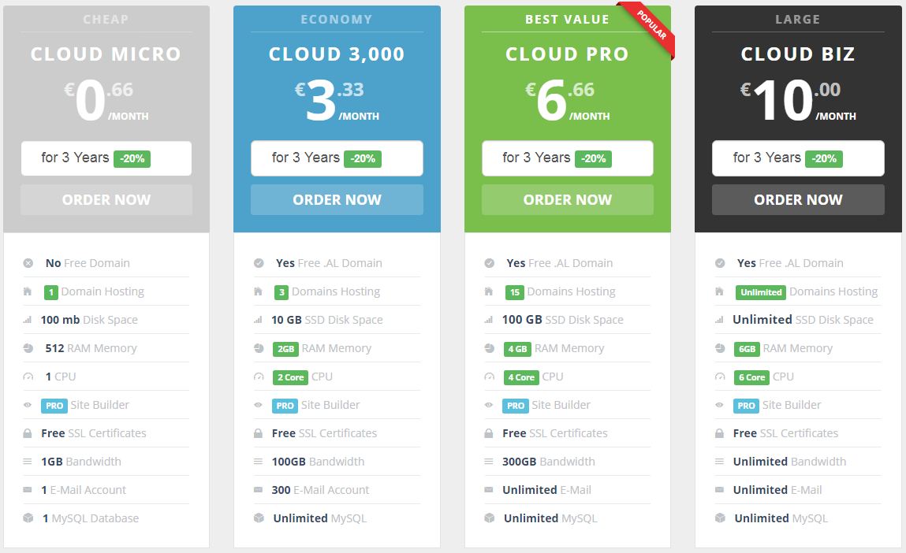The width and height of the screenshot is (906, 553).
Task: Click gauge icon beside 1 CPU
Action: point(28,377)
